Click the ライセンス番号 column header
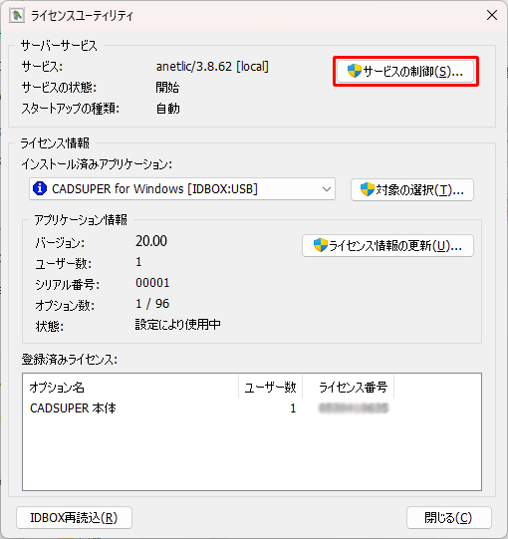 [348, 387]
